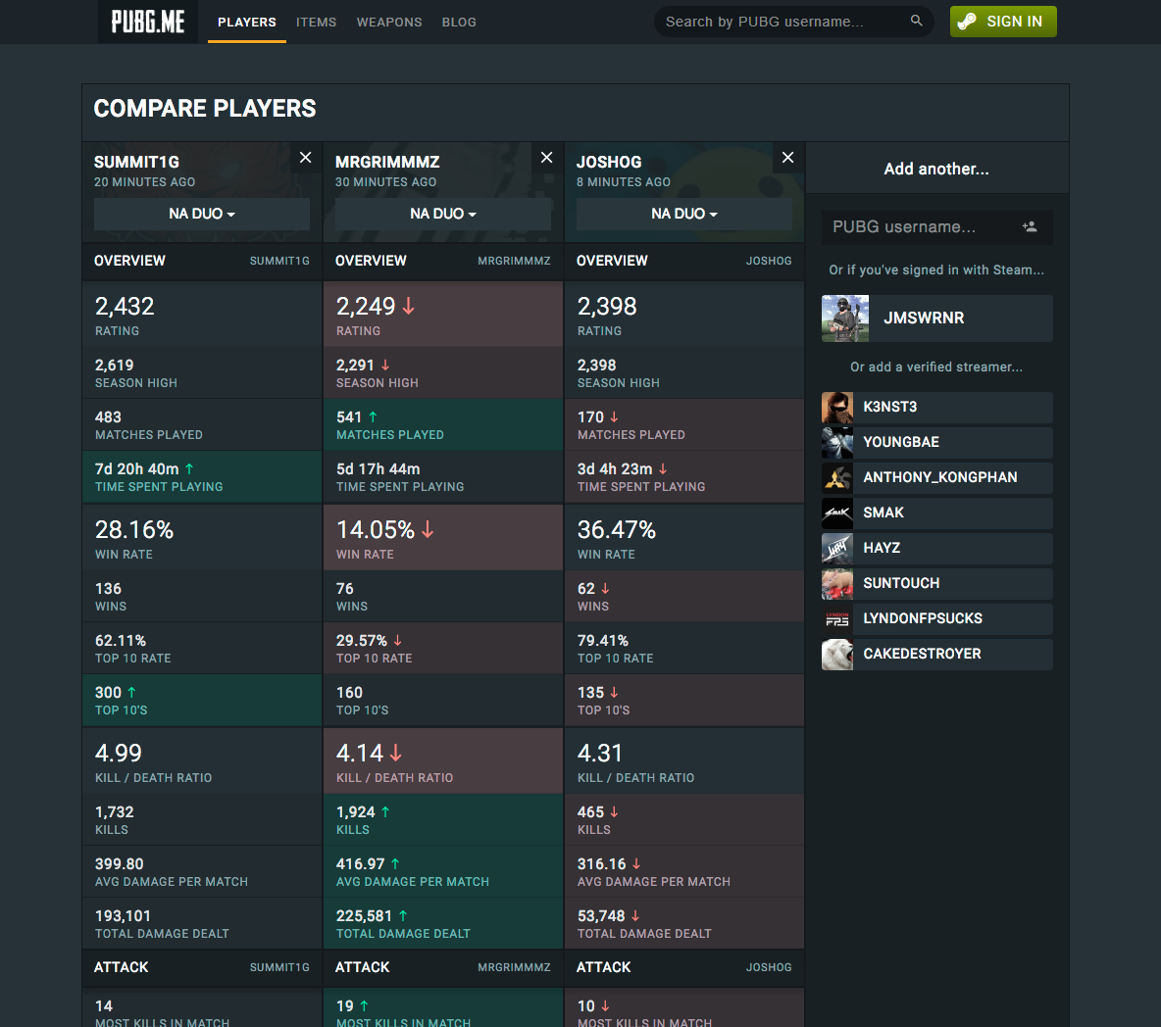Click the up arrow next to 7d 20h 40m
This screenshot has height=1027, width=1161.
(x=189, y=469)
